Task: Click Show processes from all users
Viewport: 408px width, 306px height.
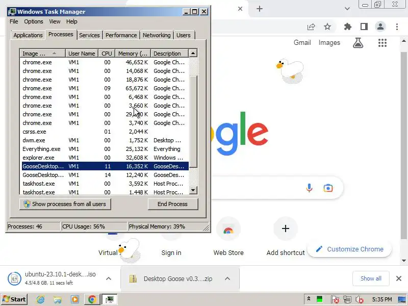Action: pos(65,204)
